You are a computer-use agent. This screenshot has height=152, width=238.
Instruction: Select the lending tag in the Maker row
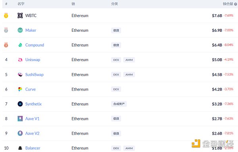(116, 31)
